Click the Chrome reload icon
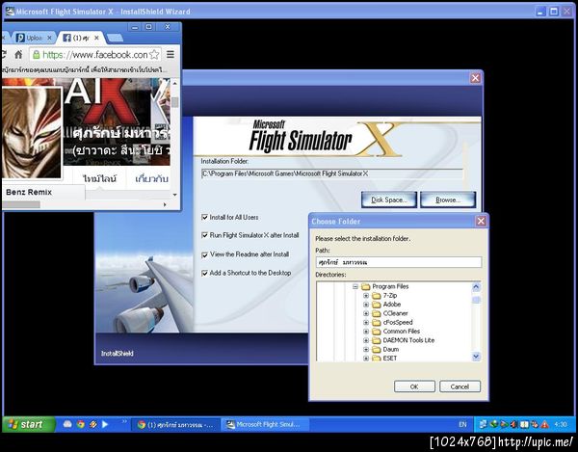The image size is (578, 452). (3, 55)
